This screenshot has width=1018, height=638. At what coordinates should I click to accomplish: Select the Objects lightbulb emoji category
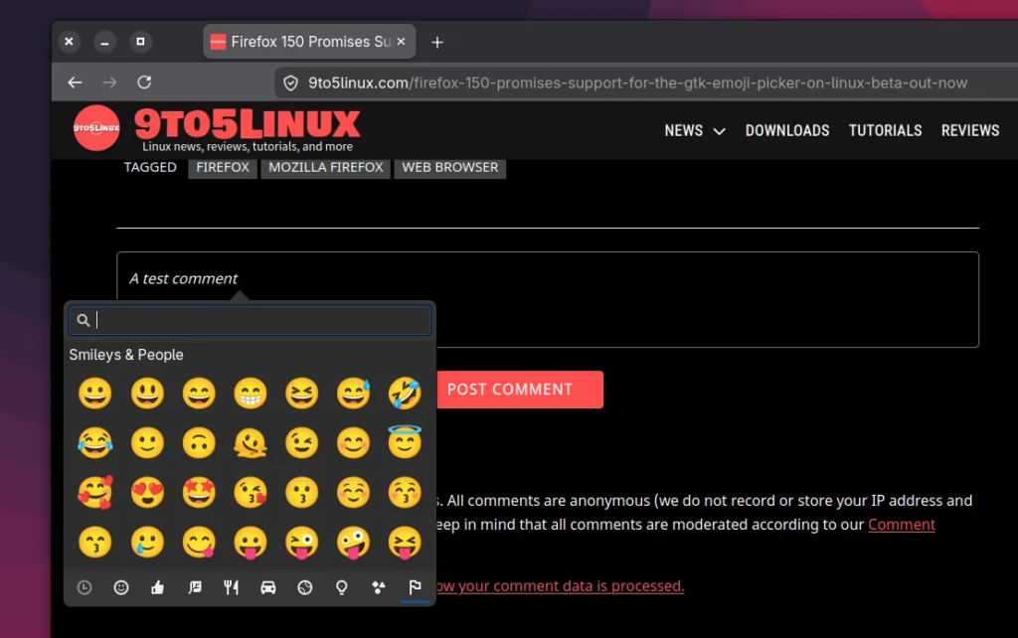click(x=342, y=587)
